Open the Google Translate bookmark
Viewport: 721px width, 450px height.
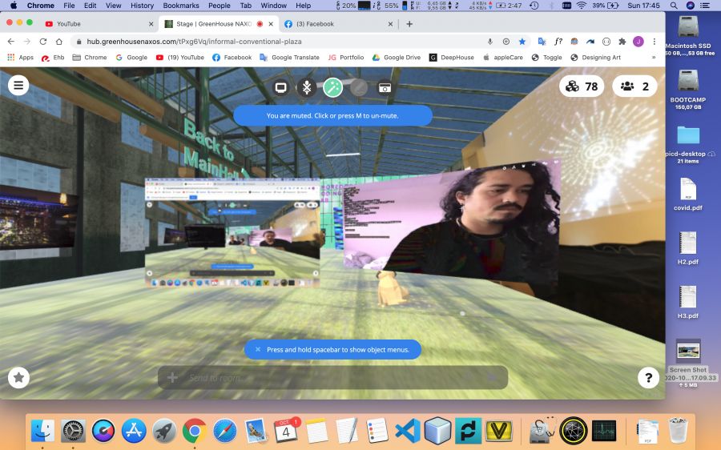[290, 58]
